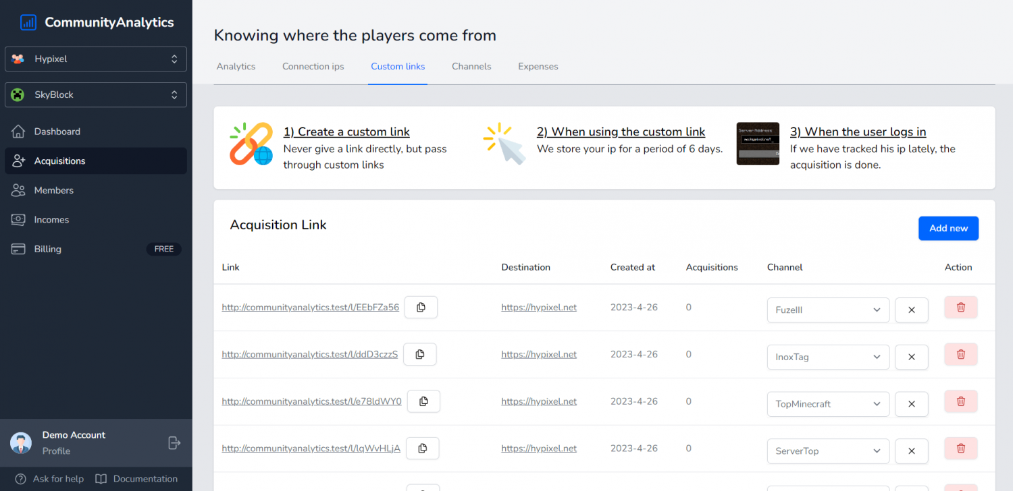This screenshot has width=1013, height=491.
Task: Select the Custom links tab
Action: [x=398, y=66]
